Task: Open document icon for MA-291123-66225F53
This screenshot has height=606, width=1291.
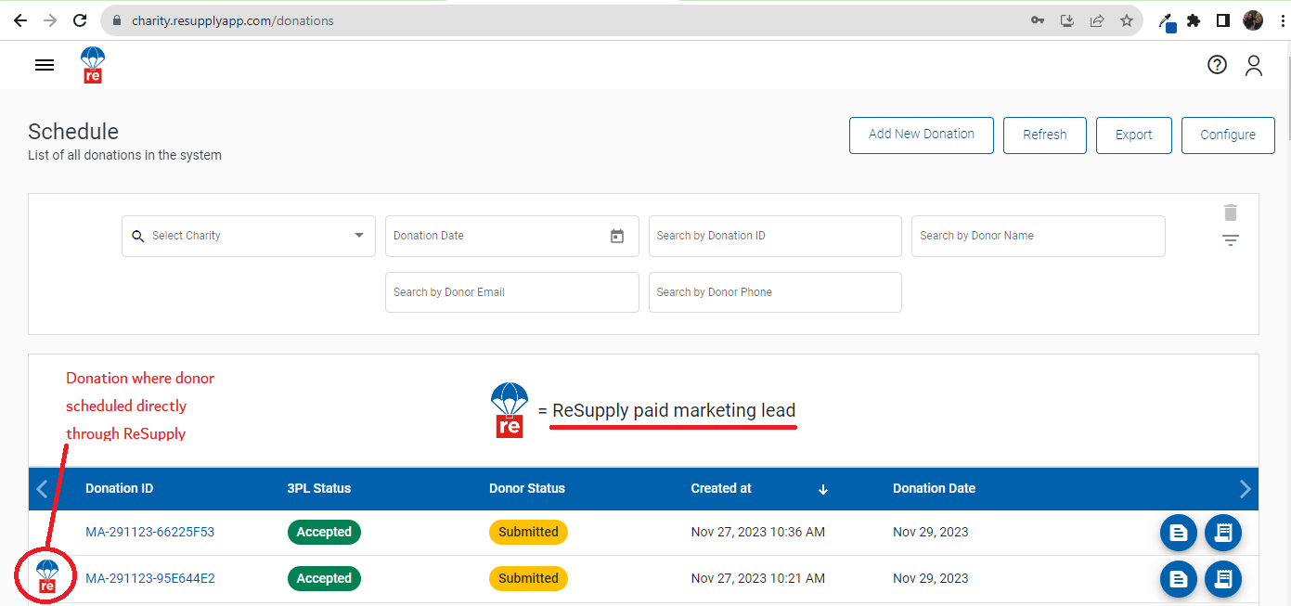Action: (1179, 532)
